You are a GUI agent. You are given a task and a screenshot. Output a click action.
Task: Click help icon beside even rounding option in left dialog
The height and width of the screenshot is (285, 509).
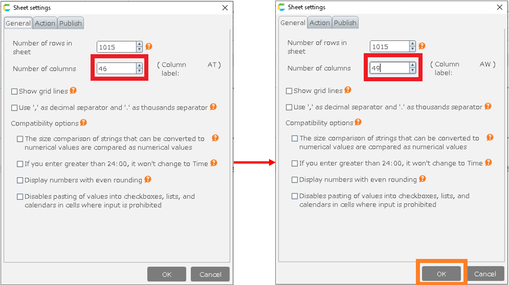pos(148,180)
